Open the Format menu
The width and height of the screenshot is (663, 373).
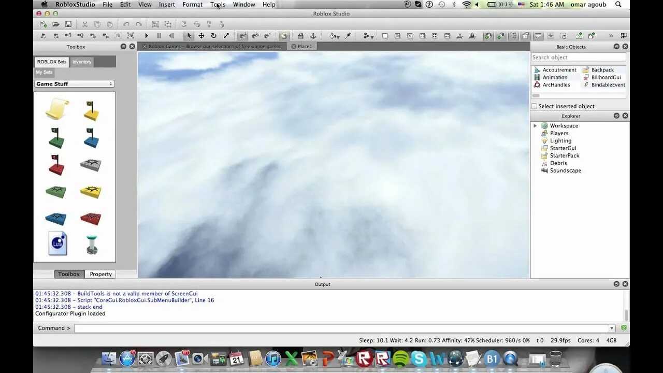pyautogui.click(x=192, y=5)
